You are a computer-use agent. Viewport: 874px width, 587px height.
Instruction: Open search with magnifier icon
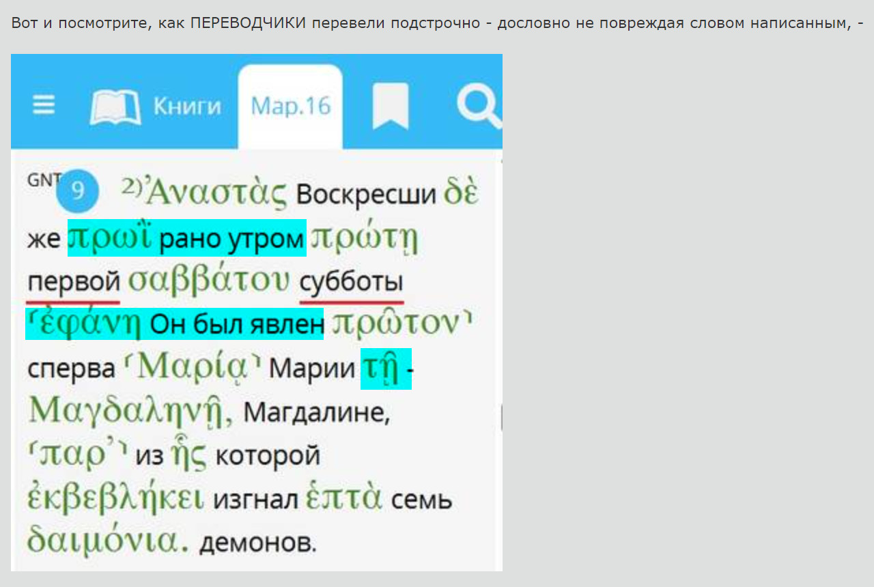tap(480, 107)
